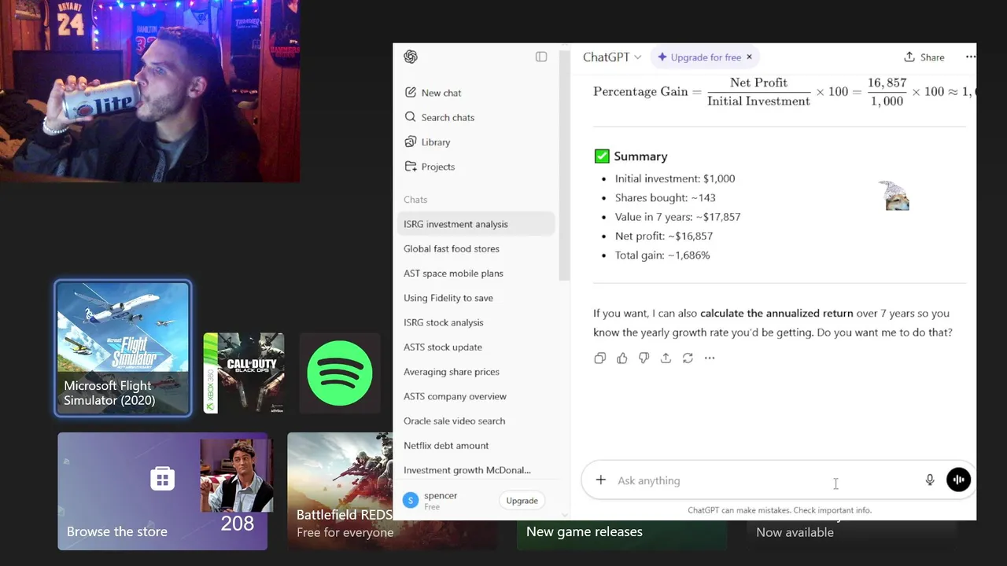Image resolution: width=1007 pixels, height=566 pixels.
Task: Click the Total gain: ~1,686% line
Action: point(662,255)
